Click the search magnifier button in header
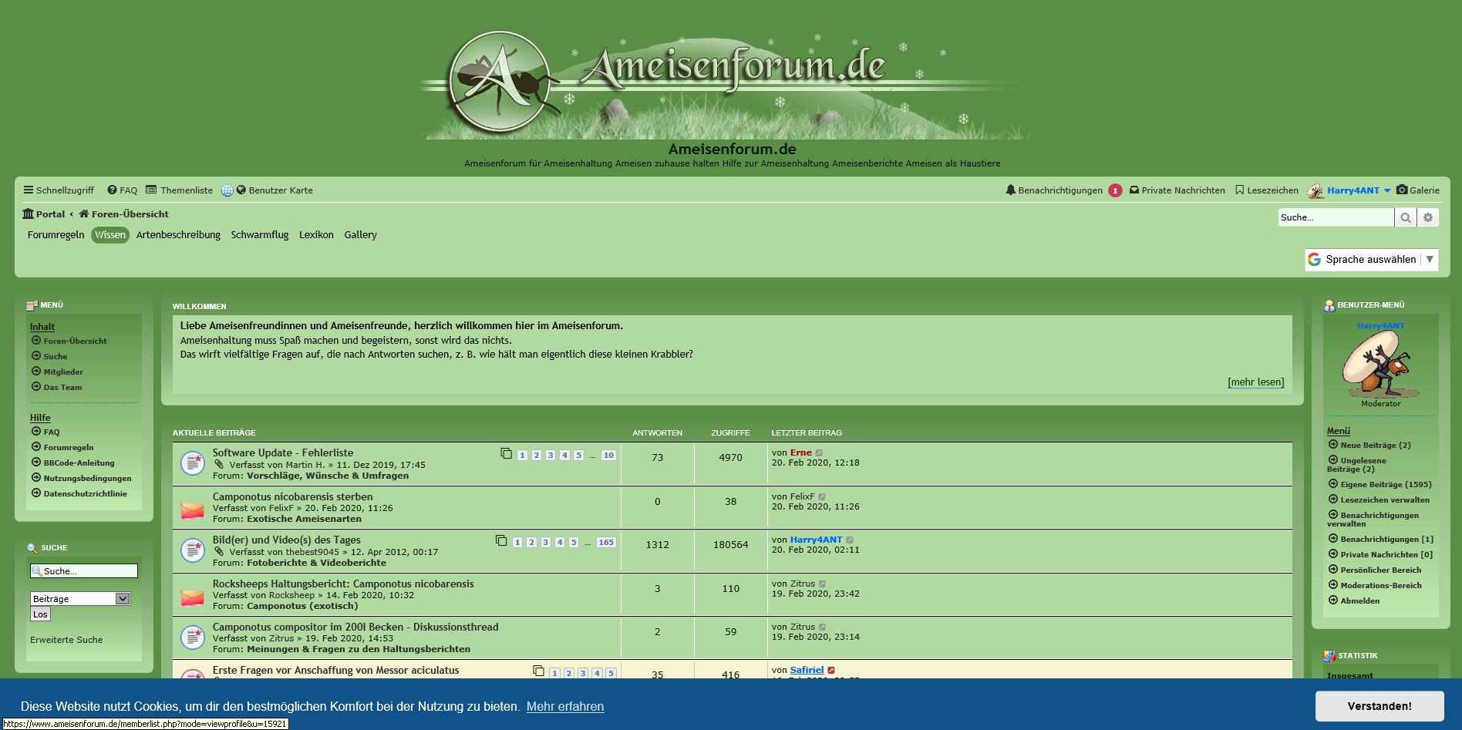 1406,217
